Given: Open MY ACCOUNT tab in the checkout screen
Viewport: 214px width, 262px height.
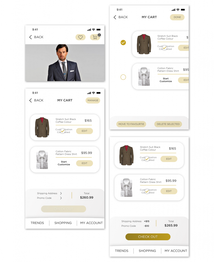Looking at the screenshot, I should coord(176,251).
